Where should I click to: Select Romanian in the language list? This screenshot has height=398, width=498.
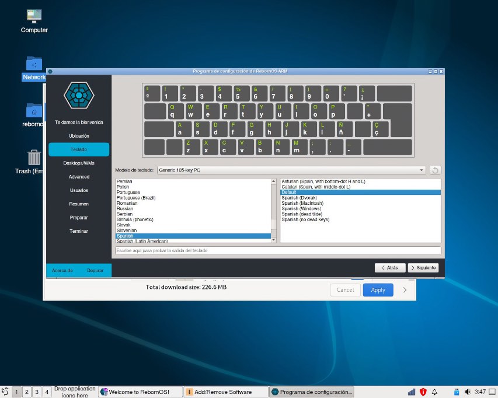[x=193, y=203]
